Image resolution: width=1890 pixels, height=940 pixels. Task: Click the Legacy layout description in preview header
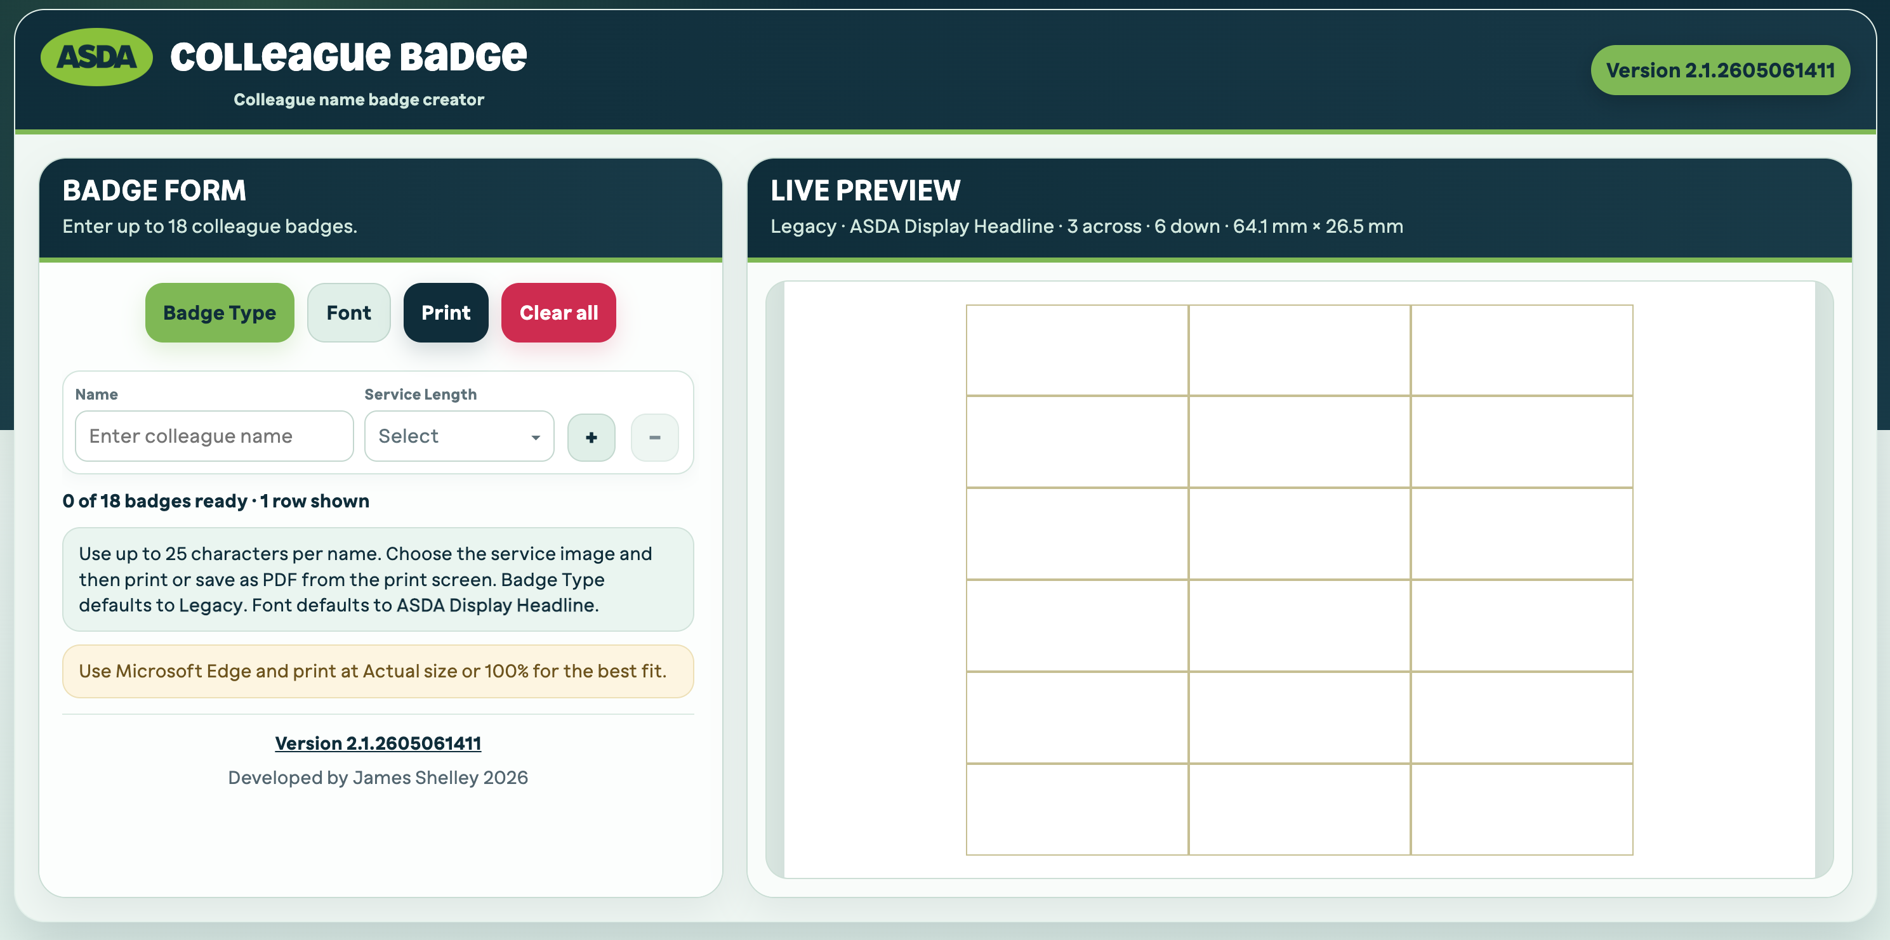(1087, 226)
